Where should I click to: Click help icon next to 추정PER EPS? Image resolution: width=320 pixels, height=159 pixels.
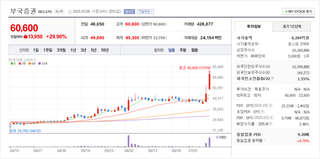[x=262, y=112]
